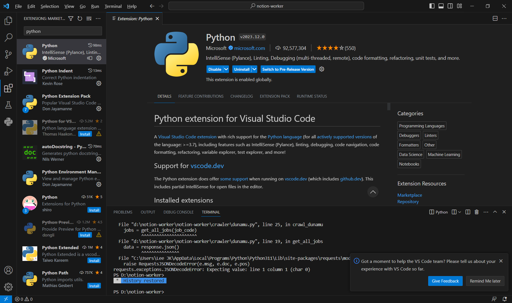
Task: Open the Uninstall dropdown arrow
Action: pos(254,69)
